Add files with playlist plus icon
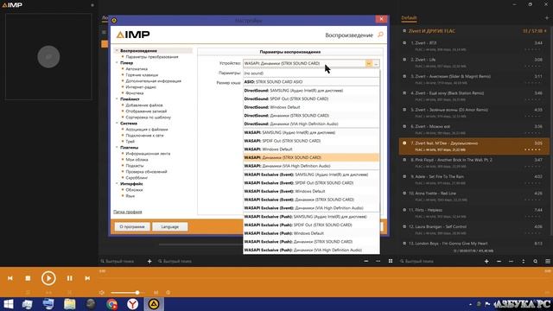The height and width of the screenshot is (311, 553). (486, 261)
